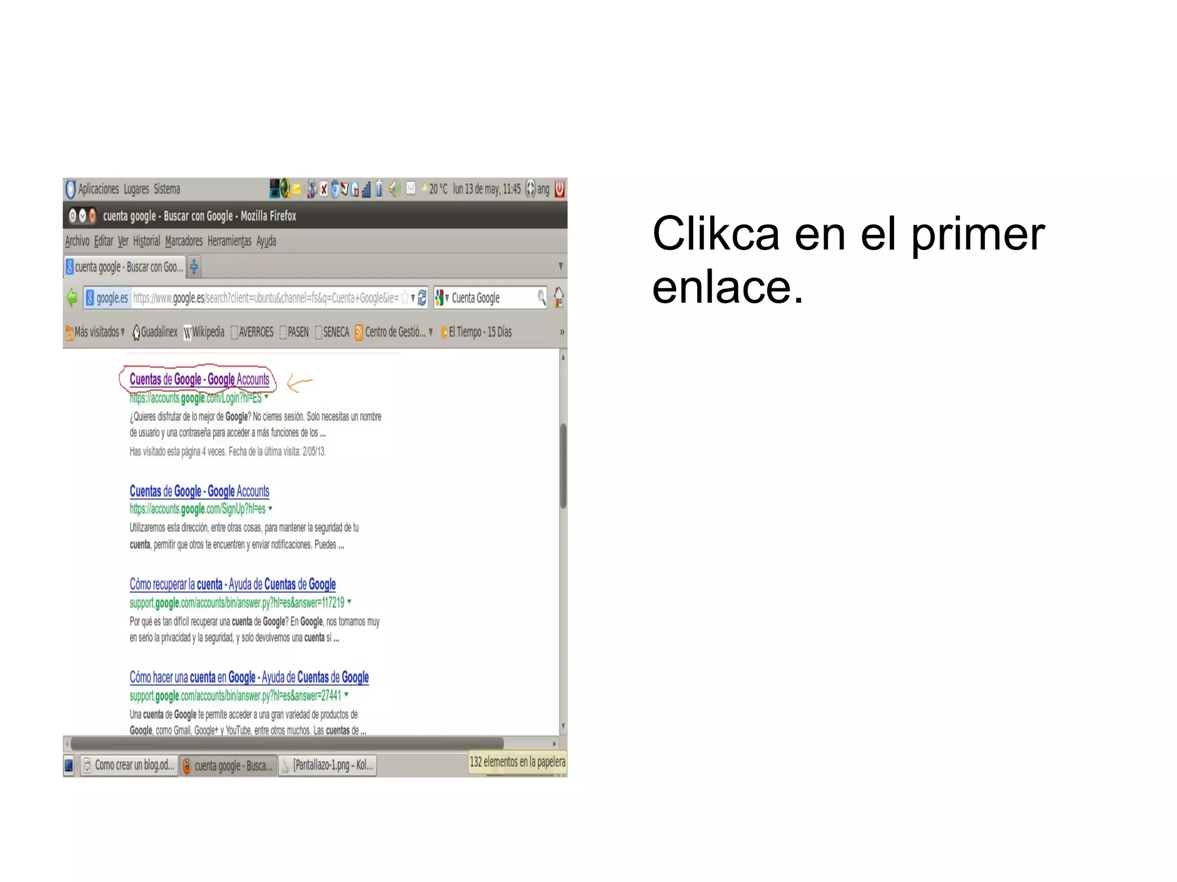
Task: Click the 132 elementos en la papelera tooltip
Action: 518,762
